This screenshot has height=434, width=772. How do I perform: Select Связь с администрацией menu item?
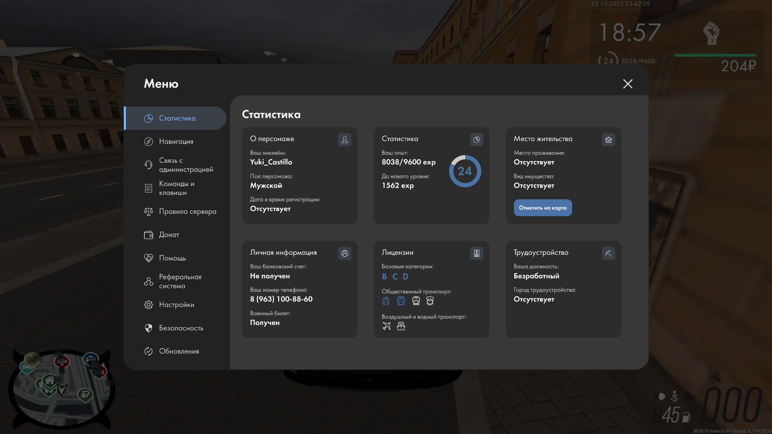coord(186,165)
